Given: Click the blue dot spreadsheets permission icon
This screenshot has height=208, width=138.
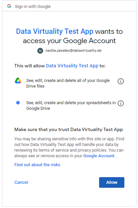Looking at the screenshot, I should (x=18, y=103).
